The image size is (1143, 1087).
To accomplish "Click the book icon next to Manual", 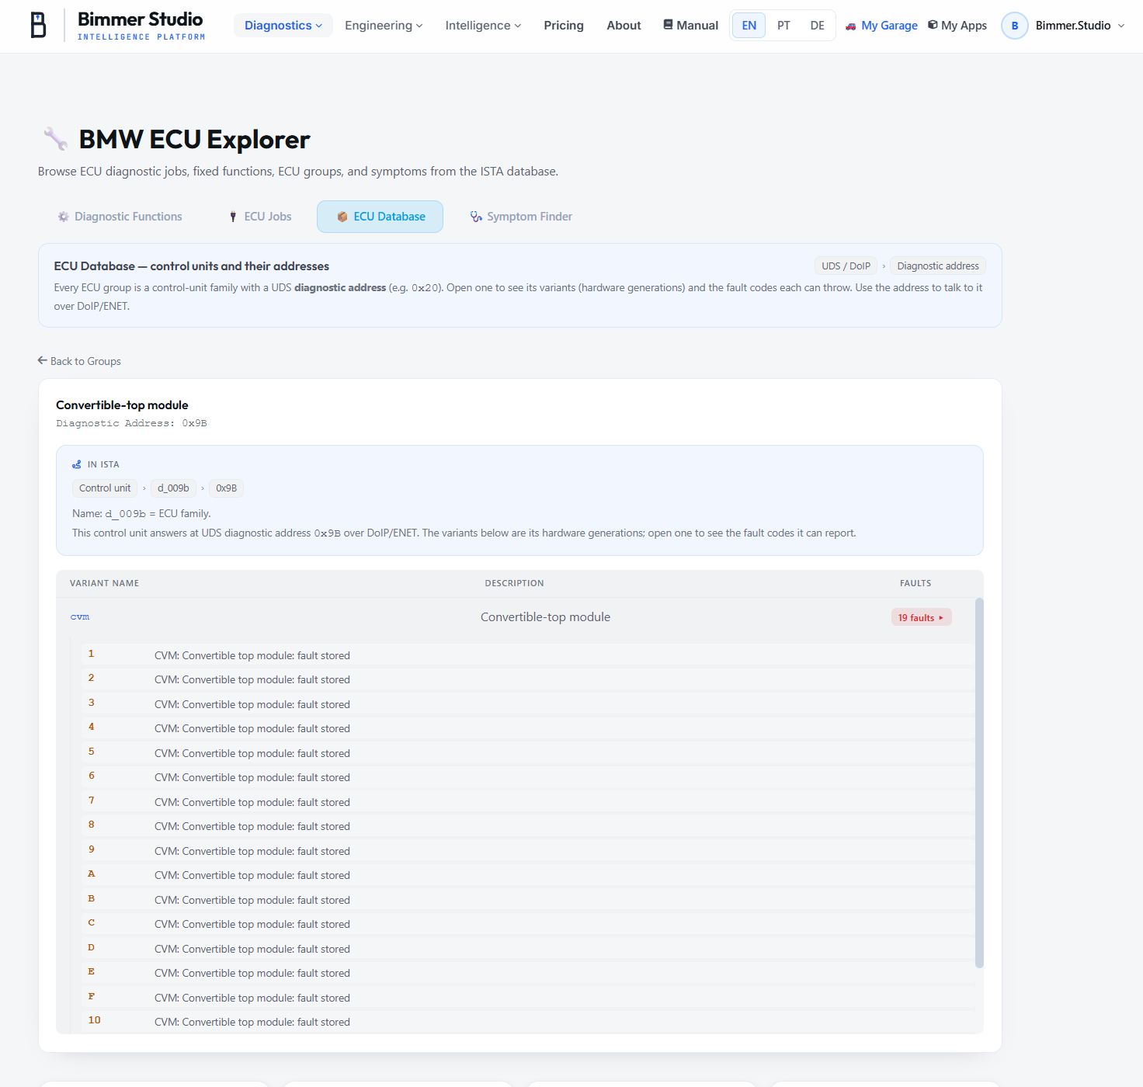I will 668,25.
